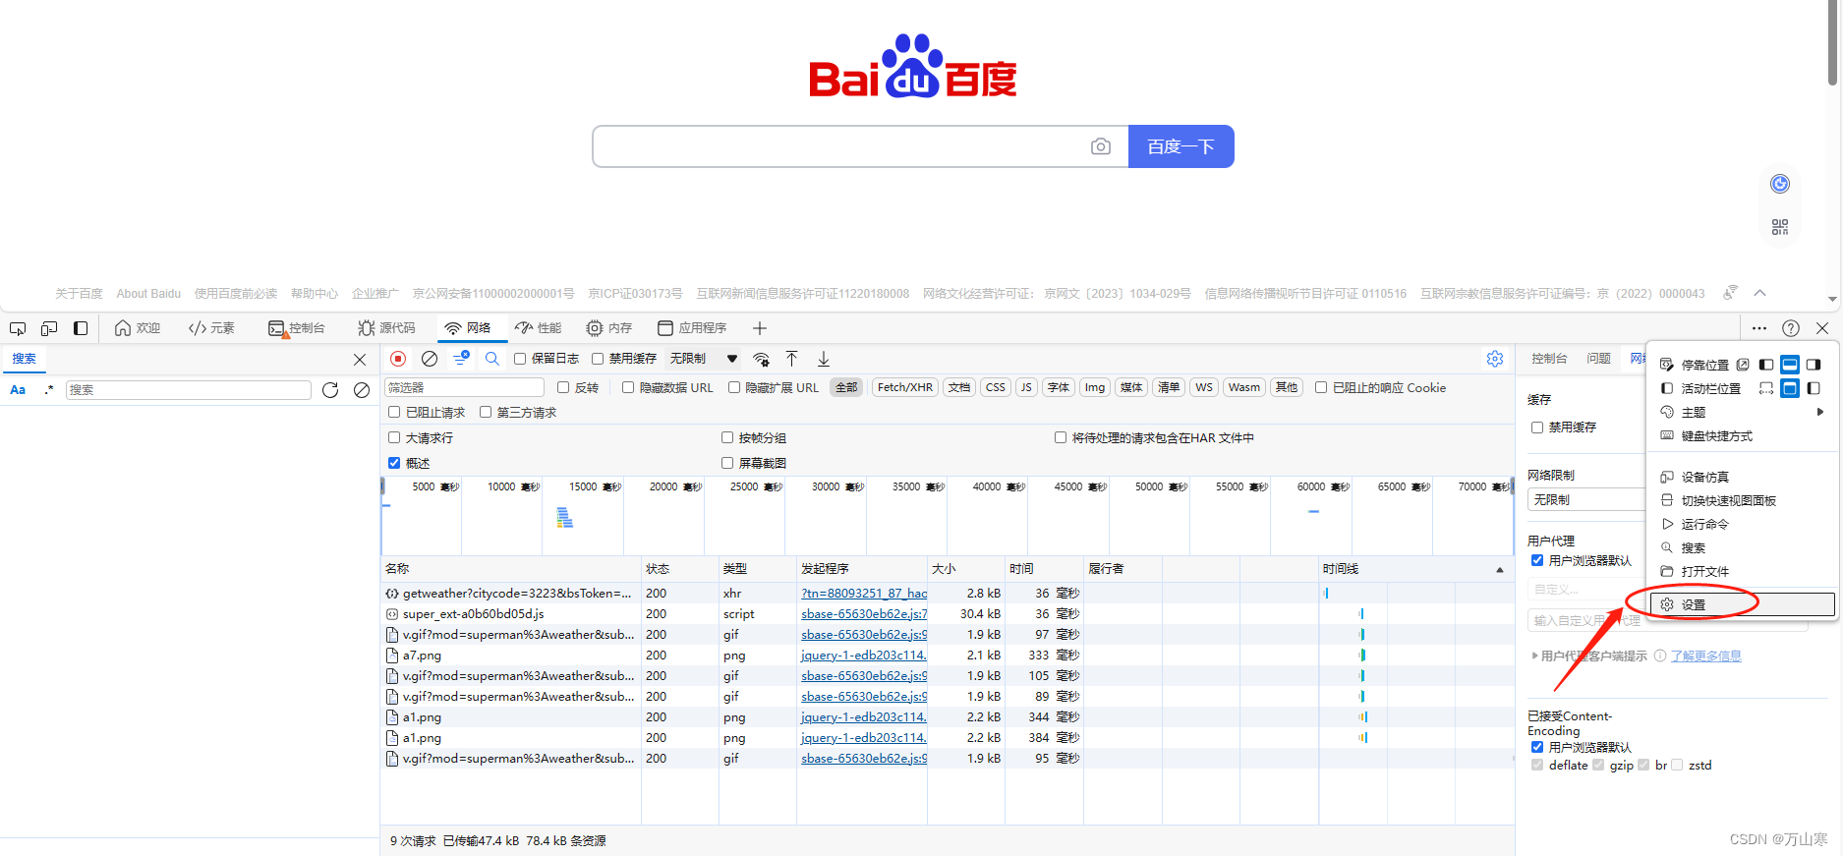Expand 用户代理客户端提示 section
Viewport: 1843px width, 856px height.
pos(1588,656)
